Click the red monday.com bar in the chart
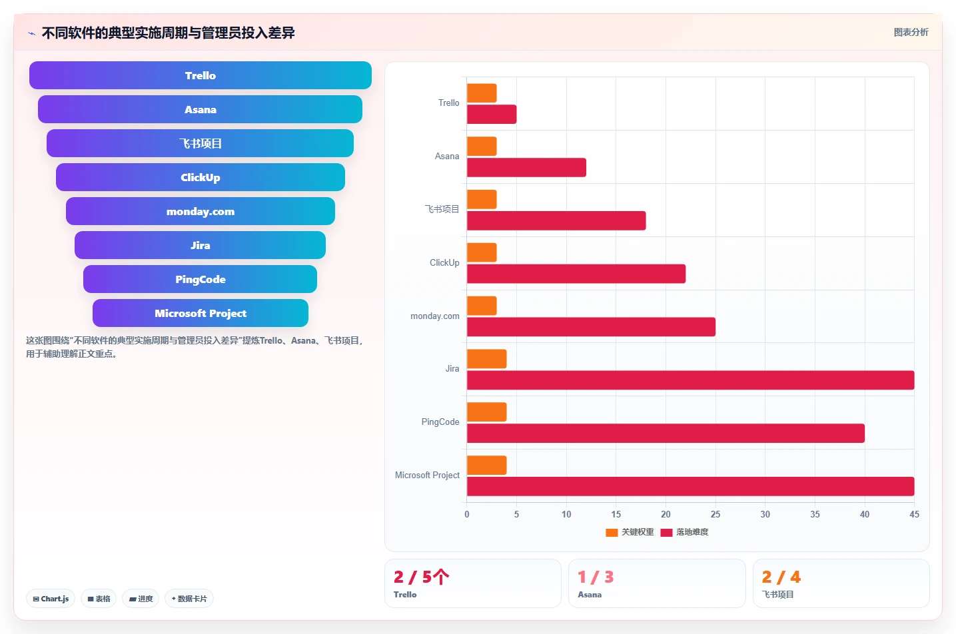The width and height of the screenshot is (956, 634). [x=591, y=327]
